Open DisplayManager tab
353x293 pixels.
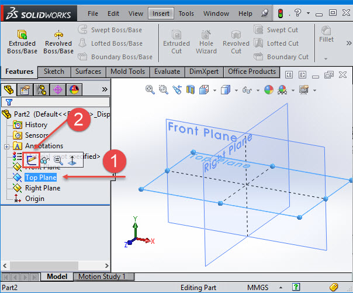[x=74, y=90]
